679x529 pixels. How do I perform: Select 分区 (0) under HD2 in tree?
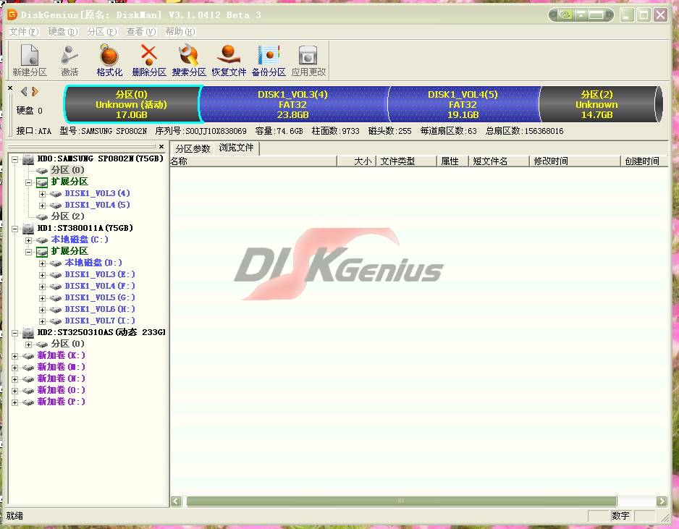[67, 344]
